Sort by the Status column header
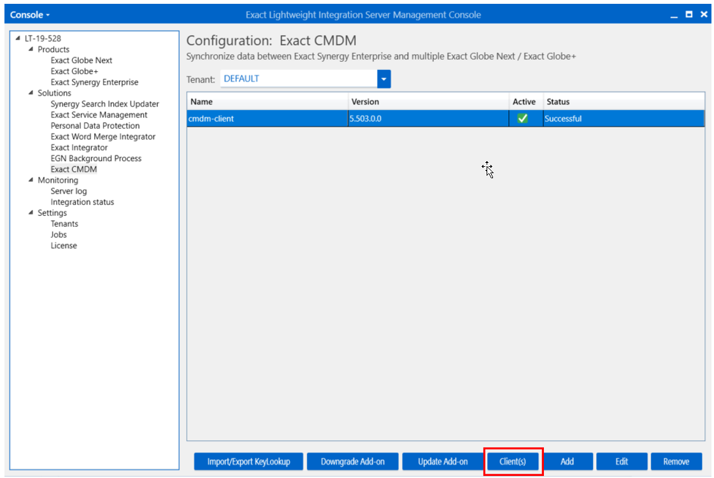 pos(624,101)
